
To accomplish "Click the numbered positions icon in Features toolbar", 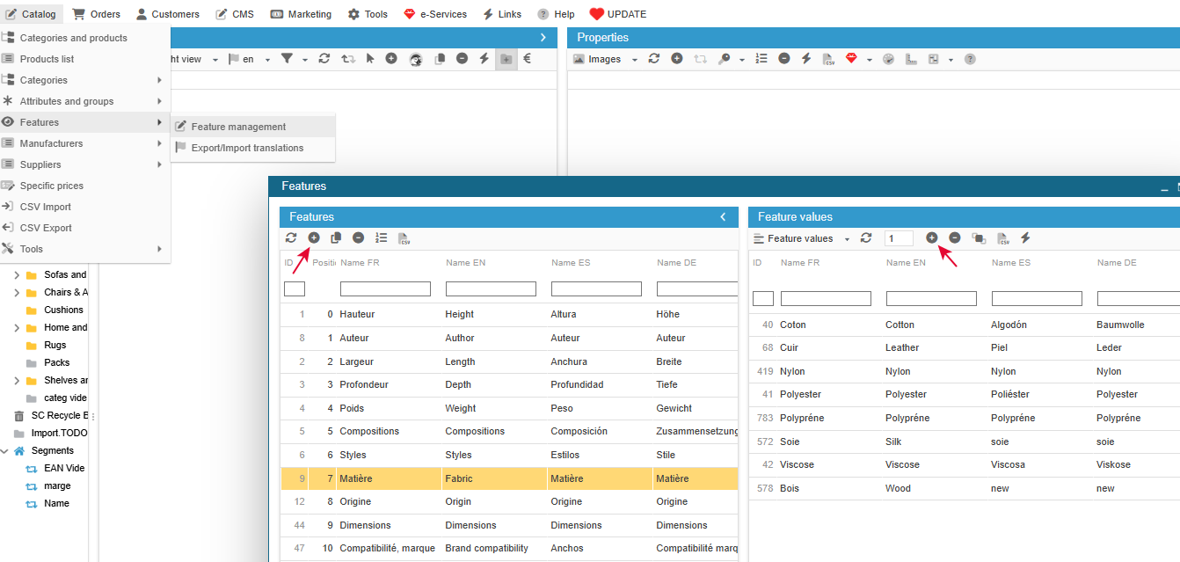I will click(x=381, y=237).
